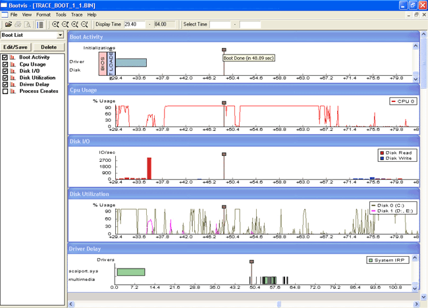Uncheck the Driver Delay checkbox

point(5,84)
